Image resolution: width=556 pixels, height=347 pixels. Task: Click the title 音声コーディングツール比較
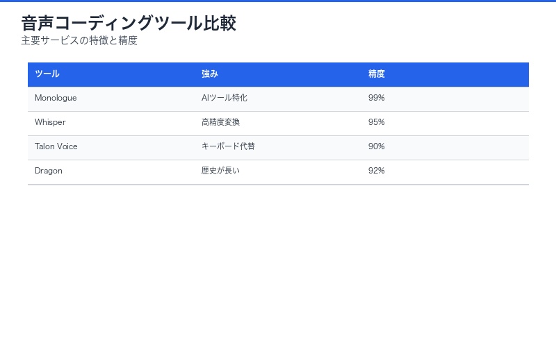pyautogui.click(x=129, y=24)
